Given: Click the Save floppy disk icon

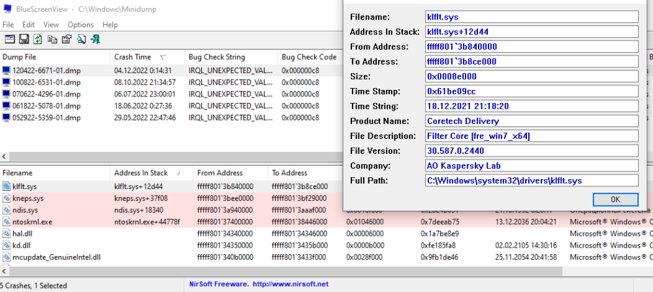Looking at the screenshot, I should coord(24,39).
